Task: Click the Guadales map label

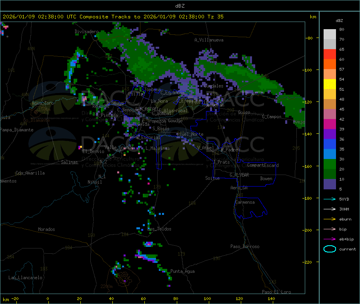Action: (x=214, y=86)
